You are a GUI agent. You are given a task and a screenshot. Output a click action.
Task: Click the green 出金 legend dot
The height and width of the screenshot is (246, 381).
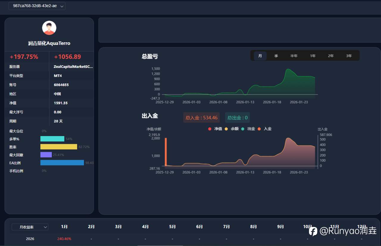(242, 129)
